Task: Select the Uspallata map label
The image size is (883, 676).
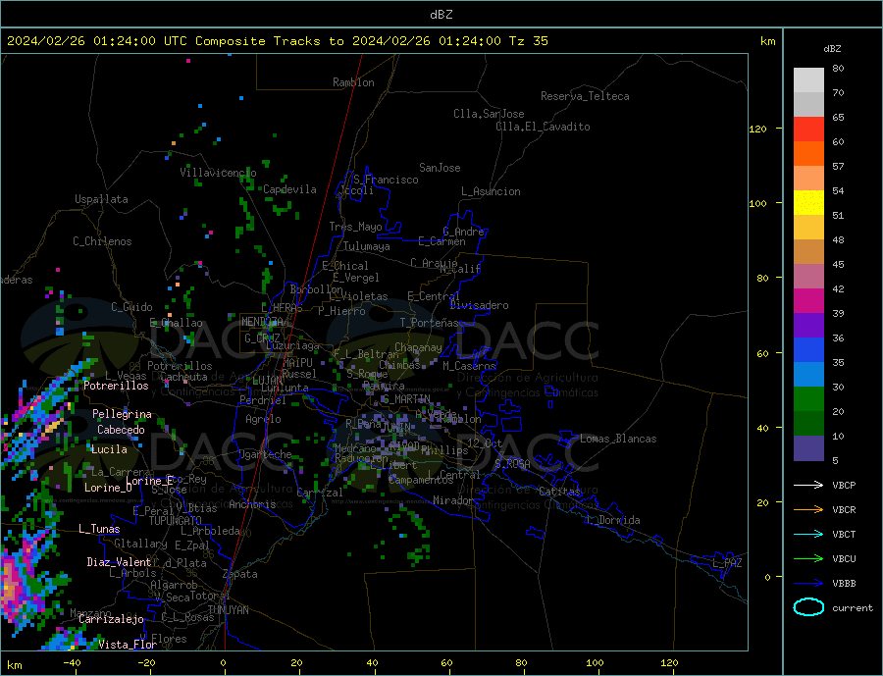Action: pos(101,199)
